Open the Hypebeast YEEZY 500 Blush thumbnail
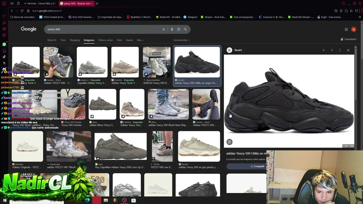The height and width of the screenshot is (204, 363). point(69,146)
